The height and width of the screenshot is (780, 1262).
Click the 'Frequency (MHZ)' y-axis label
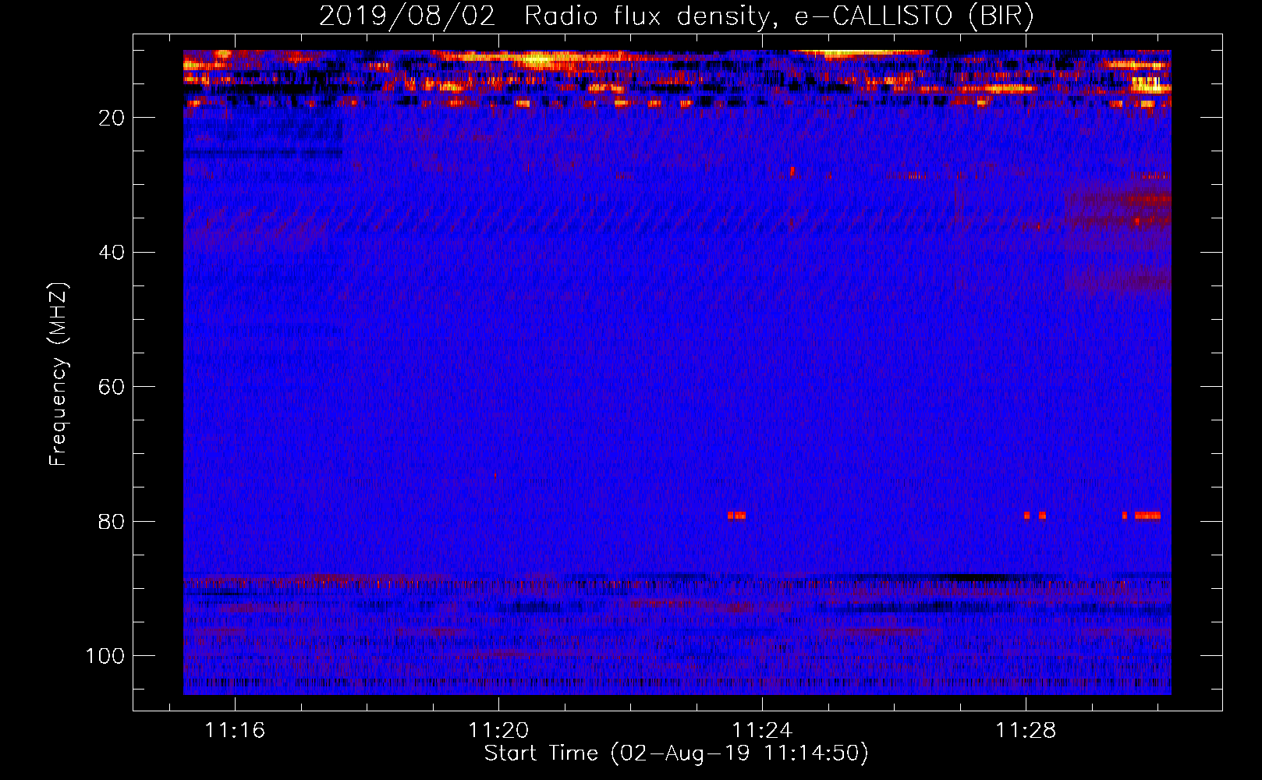click(58, 374)
